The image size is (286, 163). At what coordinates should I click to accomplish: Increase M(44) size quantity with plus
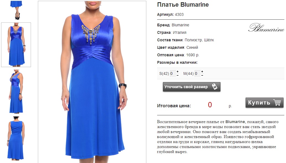point(202,72)
